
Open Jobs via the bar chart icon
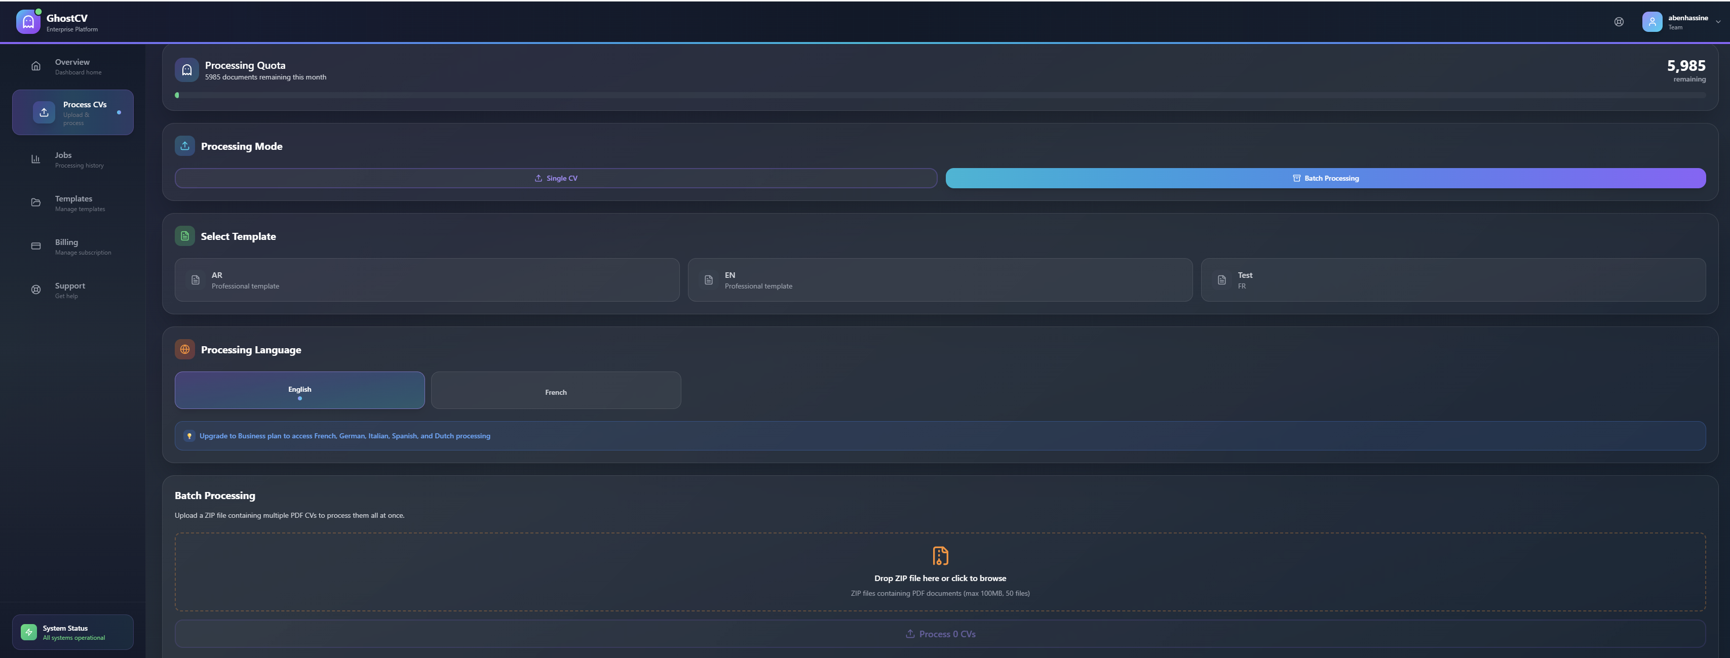(x=36, y=159)
